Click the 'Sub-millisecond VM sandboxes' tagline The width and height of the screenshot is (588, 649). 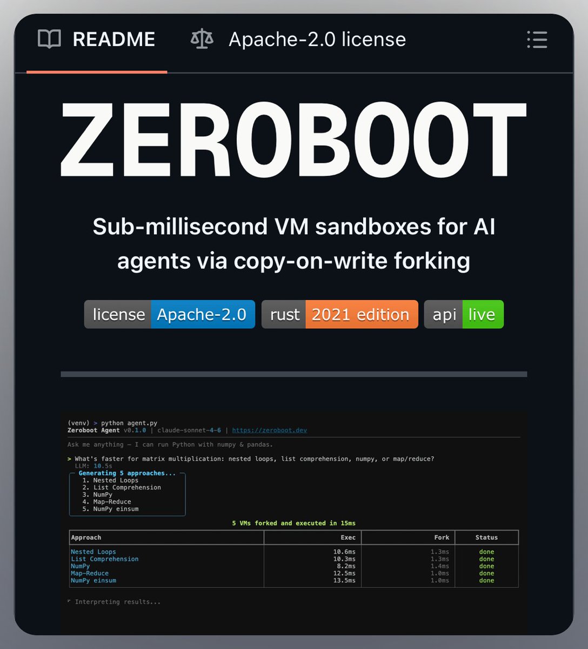[293, 243]
